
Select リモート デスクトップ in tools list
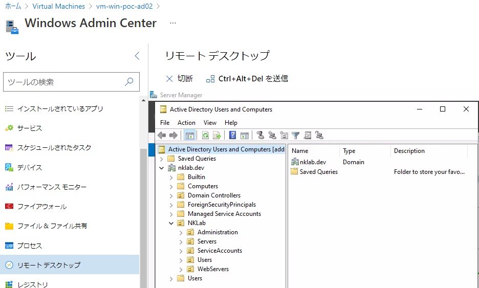click(x=70, y=264)
